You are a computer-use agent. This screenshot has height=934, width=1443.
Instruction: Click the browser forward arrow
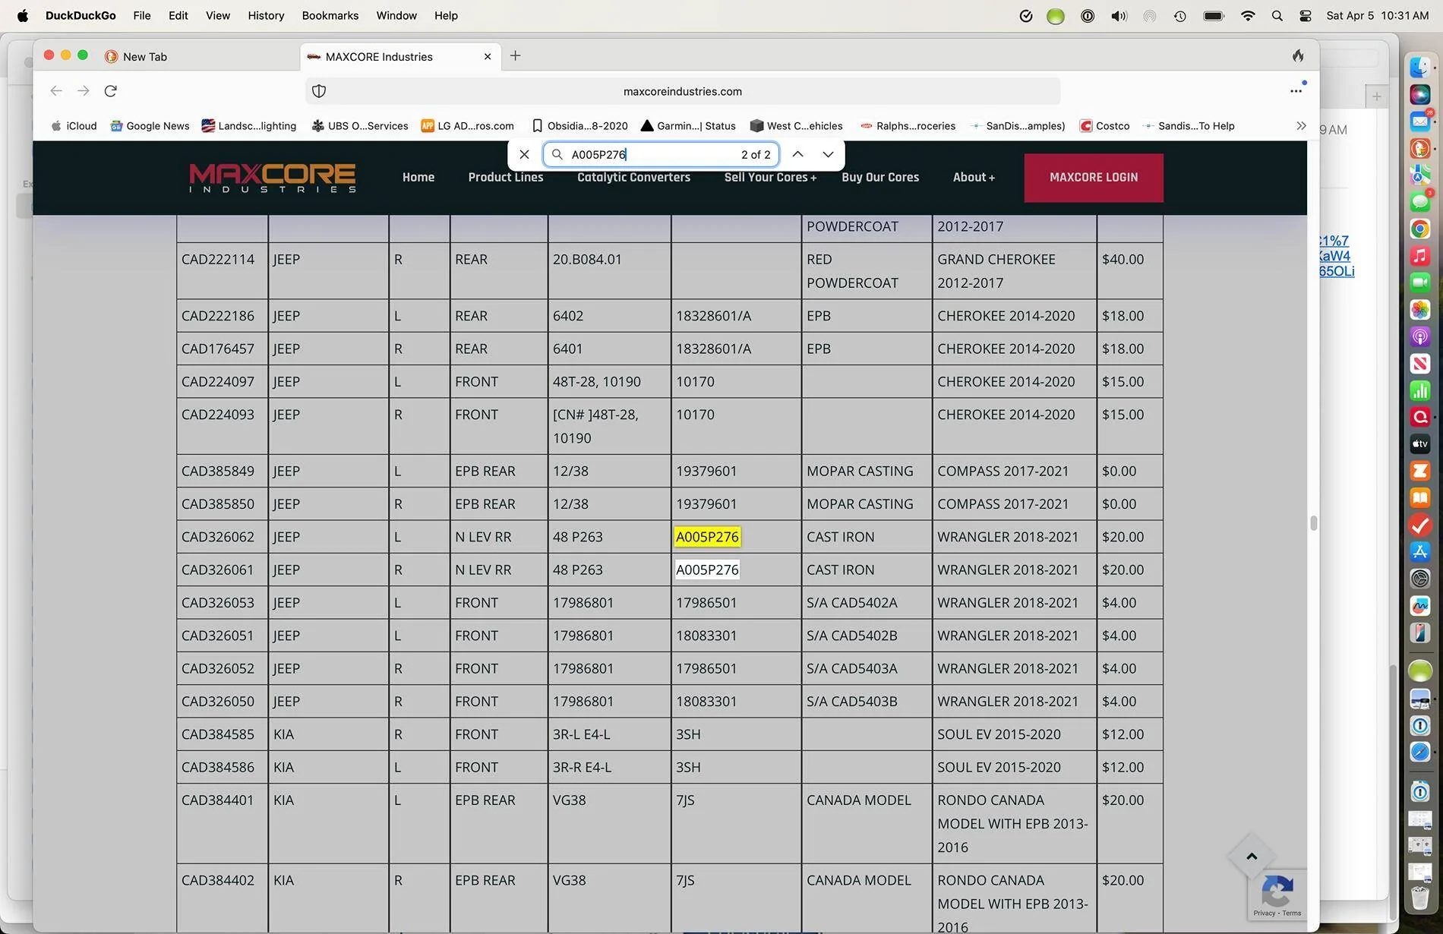tap(84, 91)
